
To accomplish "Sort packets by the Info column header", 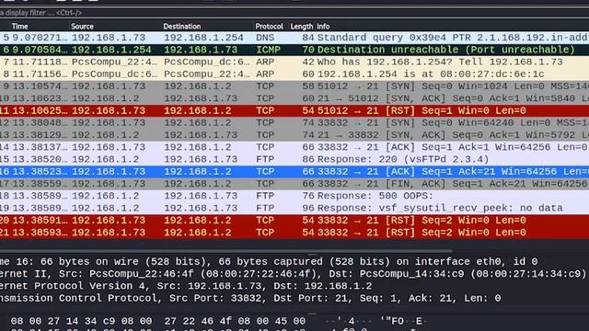I will [323, 27].
